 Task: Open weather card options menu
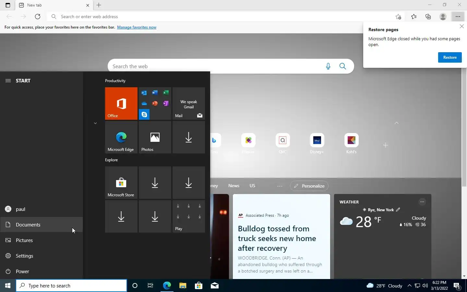422,202
